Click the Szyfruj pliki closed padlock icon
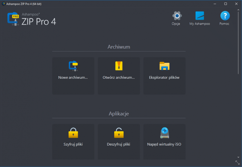This screenshot has height=167, width=242. pos(73,133)
